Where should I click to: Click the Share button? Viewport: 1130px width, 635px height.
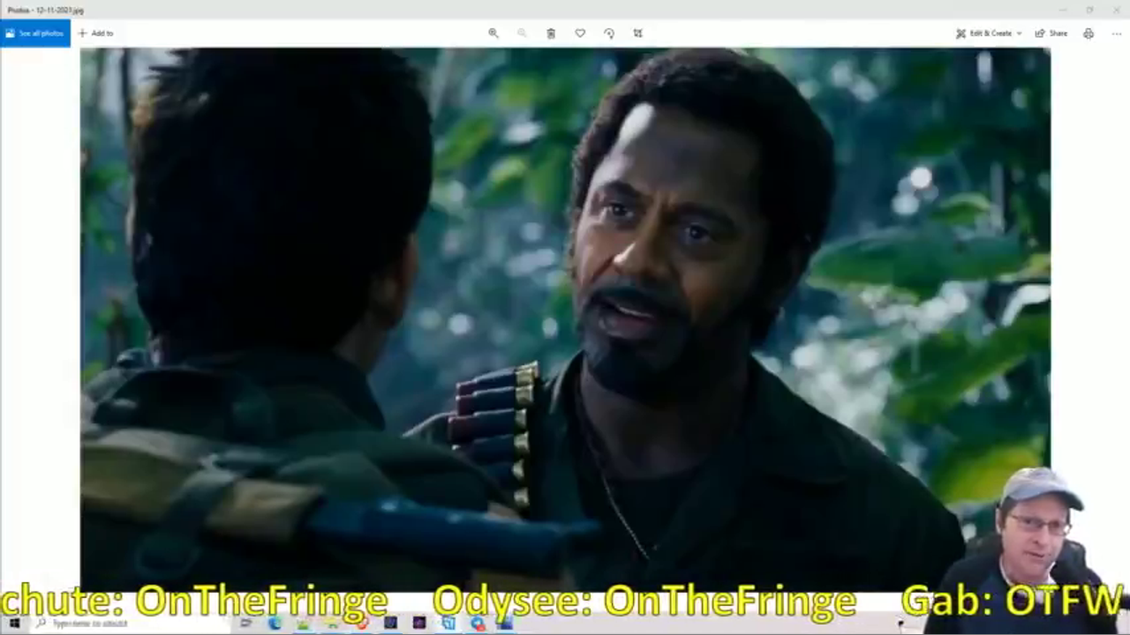[1051, 34]
